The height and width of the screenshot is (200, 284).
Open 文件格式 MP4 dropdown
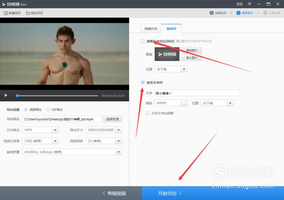click(x=40, y=130)
